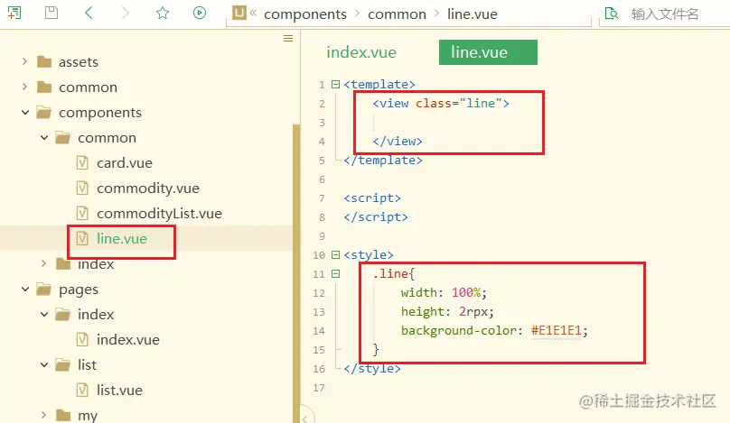The width and height of the screenshot is (730, 423).
Task: Open commodity.vue file
Action: point(148,189)
